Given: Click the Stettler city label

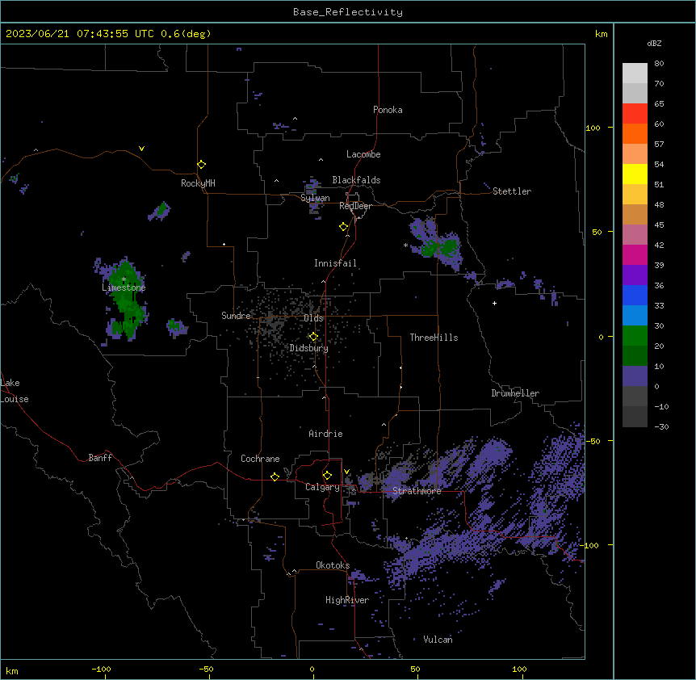Looking at the screenshot, I should (x=512, y=191).
